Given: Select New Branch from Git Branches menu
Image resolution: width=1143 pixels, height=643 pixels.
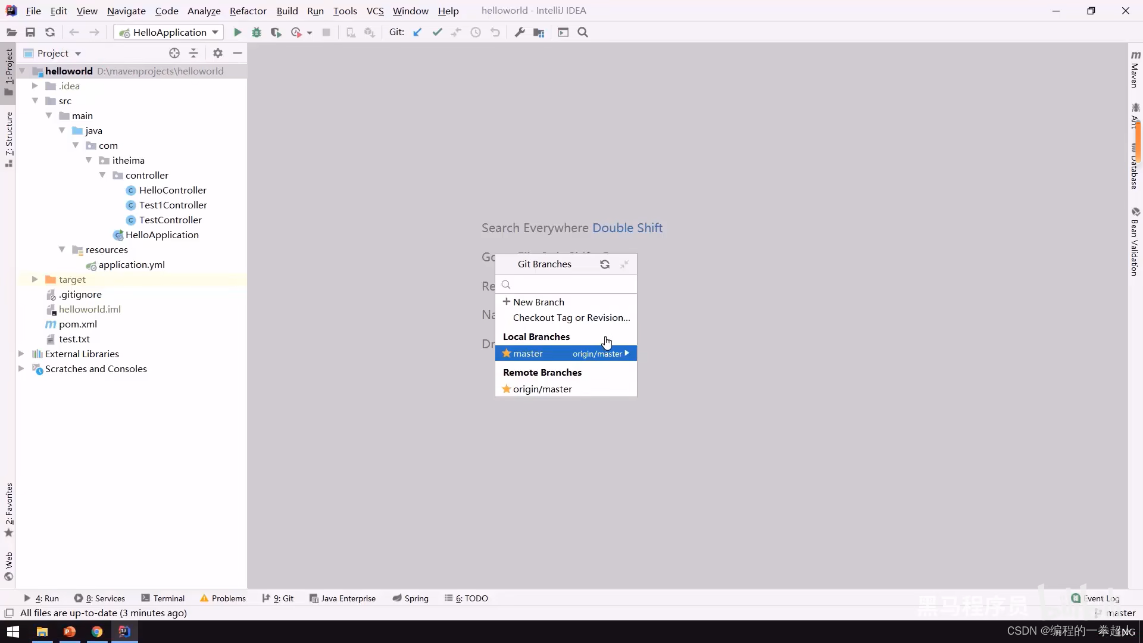Looking at the screenshot, I should click(x=539, y=301).
